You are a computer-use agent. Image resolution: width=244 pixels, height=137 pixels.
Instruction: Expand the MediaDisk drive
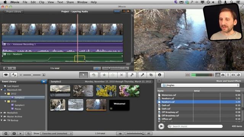(2, 113)
